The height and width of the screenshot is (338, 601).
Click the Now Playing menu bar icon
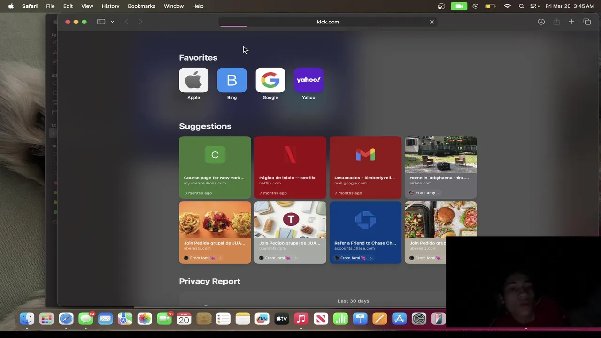(x=476, y=6)
